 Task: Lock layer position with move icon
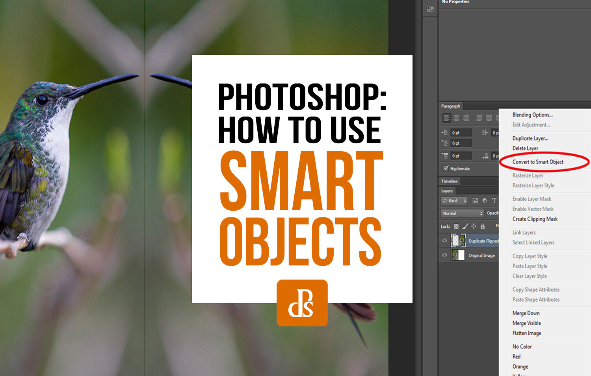pos(474,226)
